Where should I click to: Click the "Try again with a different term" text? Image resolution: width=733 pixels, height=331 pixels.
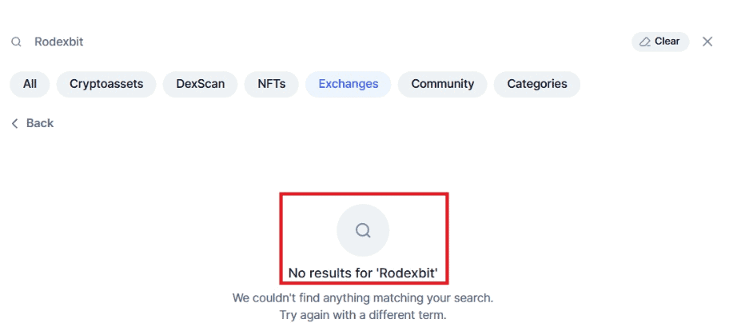tap(363, 315)
